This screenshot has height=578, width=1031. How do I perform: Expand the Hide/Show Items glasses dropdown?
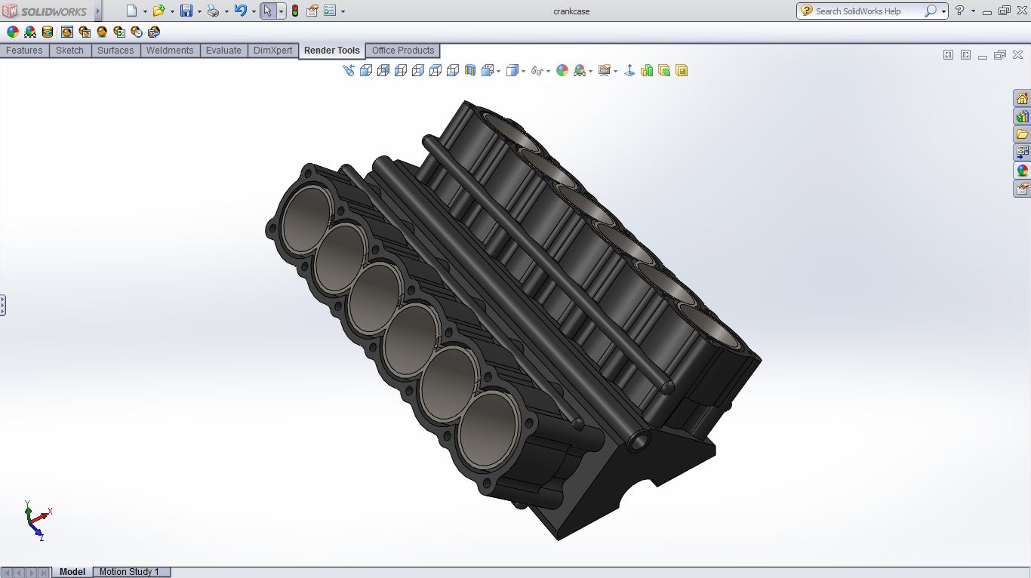point(548,71)
